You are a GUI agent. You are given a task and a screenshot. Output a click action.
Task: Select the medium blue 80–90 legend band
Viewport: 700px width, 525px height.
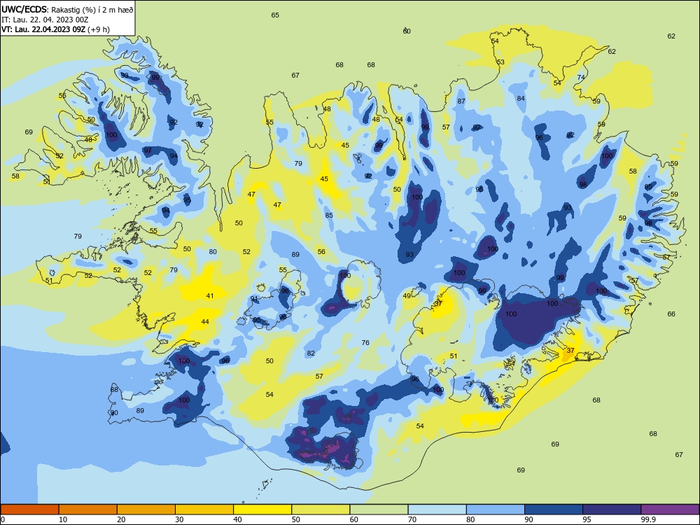pyautogui.click(x=496, y=510)
